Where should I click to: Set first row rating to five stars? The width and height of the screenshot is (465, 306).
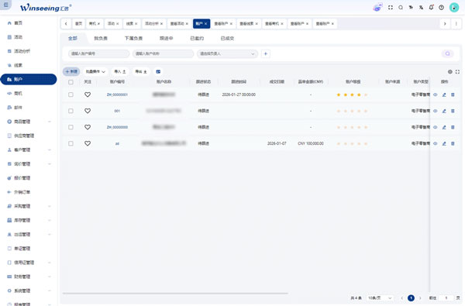[366, 95]
